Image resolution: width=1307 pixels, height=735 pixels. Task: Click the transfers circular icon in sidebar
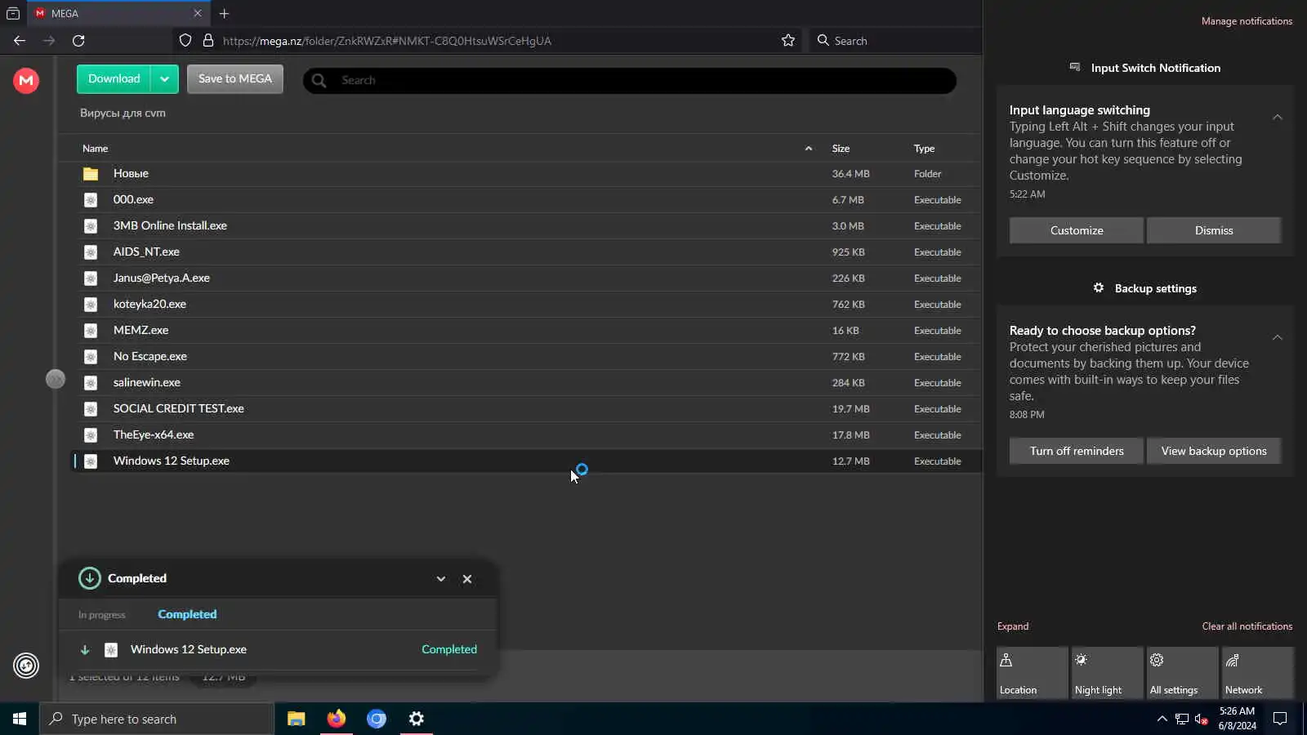tap(26, 666)
